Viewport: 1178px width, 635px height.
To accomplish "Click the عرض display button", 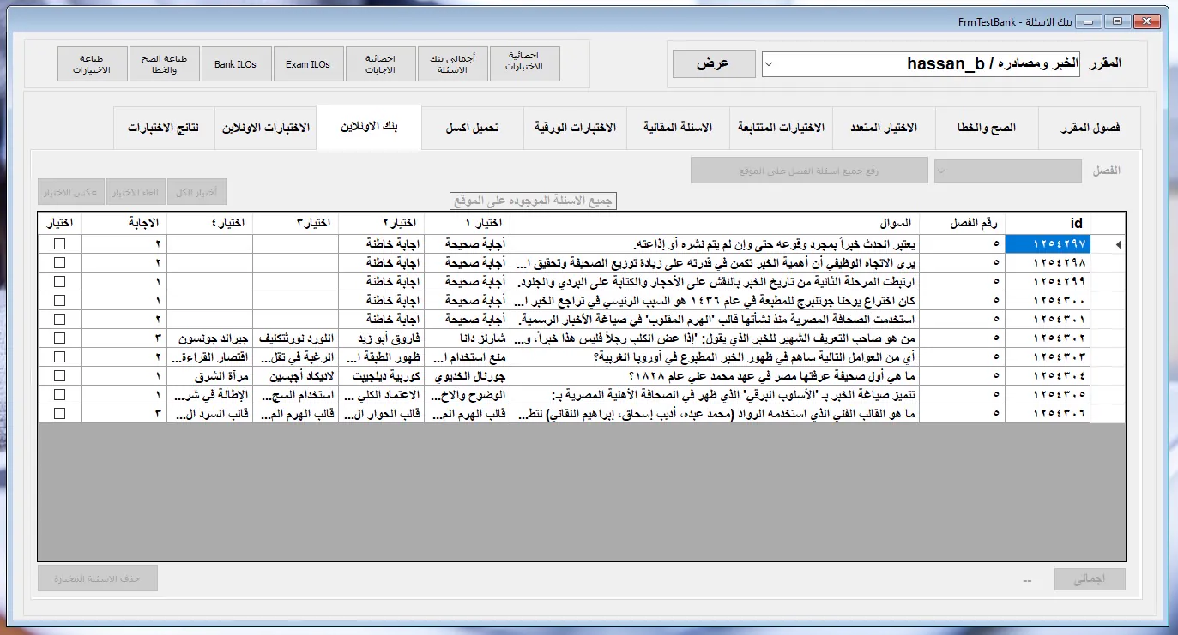I will [x=714, y=63].
